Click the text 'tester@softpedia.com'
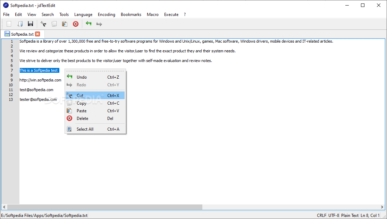 click(38, 99)
